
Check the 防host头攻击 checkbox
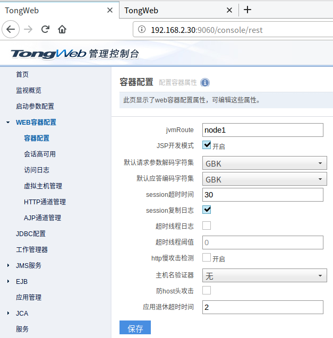click(x=207, y=290)
